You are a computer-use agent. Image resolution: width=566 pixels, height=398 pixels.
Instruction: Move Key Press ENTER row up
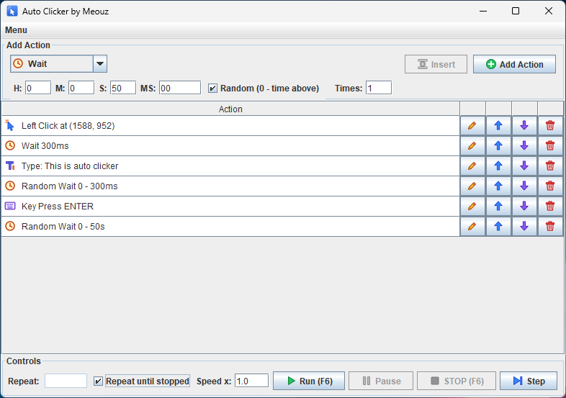click(498, 207)
